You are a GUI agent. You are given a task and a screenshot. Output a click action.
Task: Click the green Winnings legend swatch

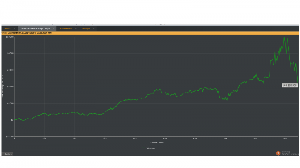[x=144, y=148]
